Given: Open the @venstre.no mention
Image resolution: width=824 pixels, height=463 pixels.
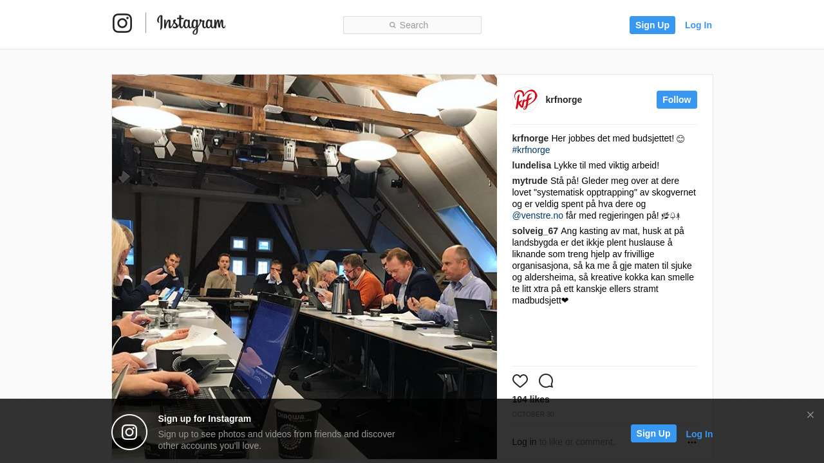Looking at the screenshot, I should click(x=538, y=215).
